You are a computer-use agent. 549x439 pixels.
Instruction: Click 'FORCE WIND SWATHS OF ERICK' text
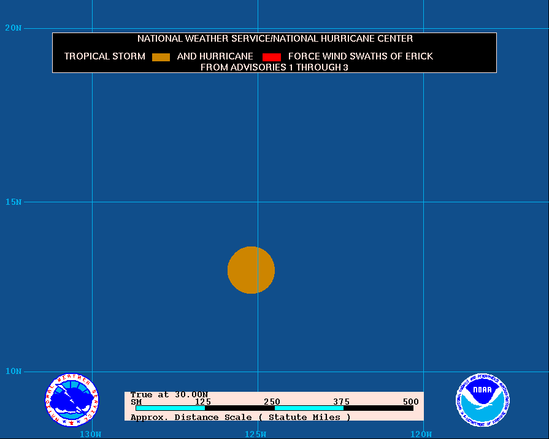360,56
